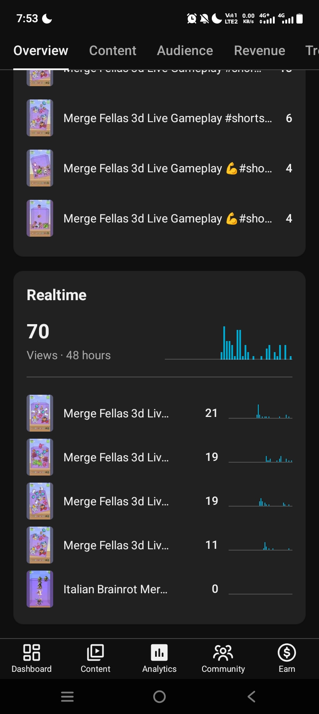Open the Content icon in bottom navigation

pos(95,652)
